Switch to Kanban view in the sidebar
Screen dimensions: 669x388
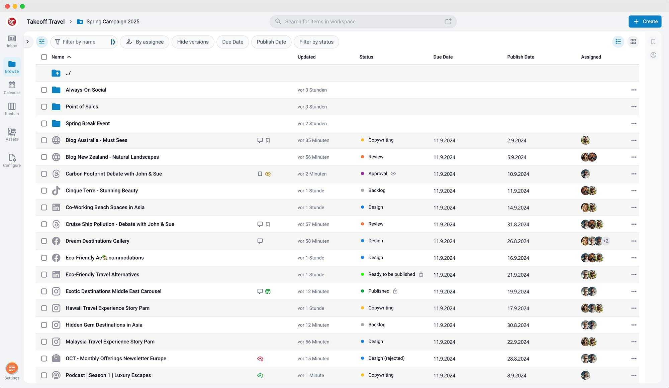(x=12, y=108)
